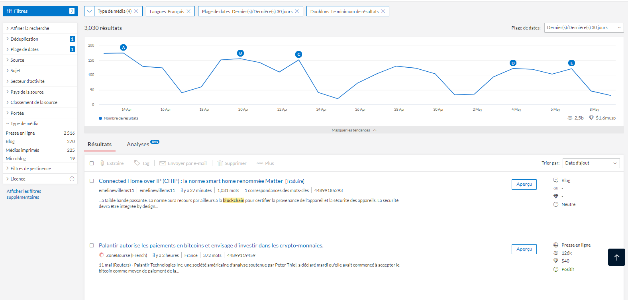Open the Connected Home over IP article title
Viewport: 628px width, 300px height.
[x=191, y=181]
